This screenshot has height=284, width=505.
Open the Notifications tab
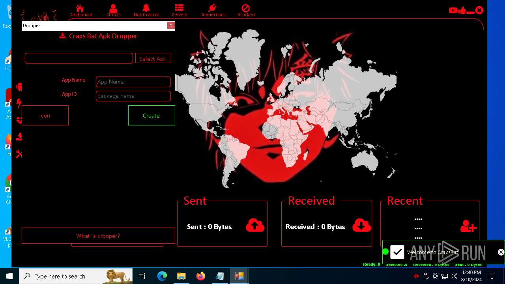click(x=146, y=11)
